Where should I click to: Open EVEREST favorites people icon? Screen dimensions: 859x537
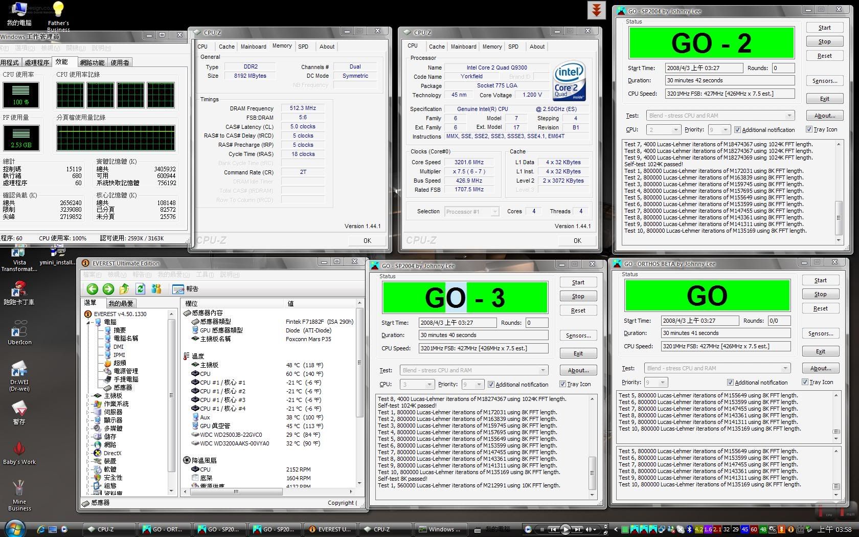156,289
